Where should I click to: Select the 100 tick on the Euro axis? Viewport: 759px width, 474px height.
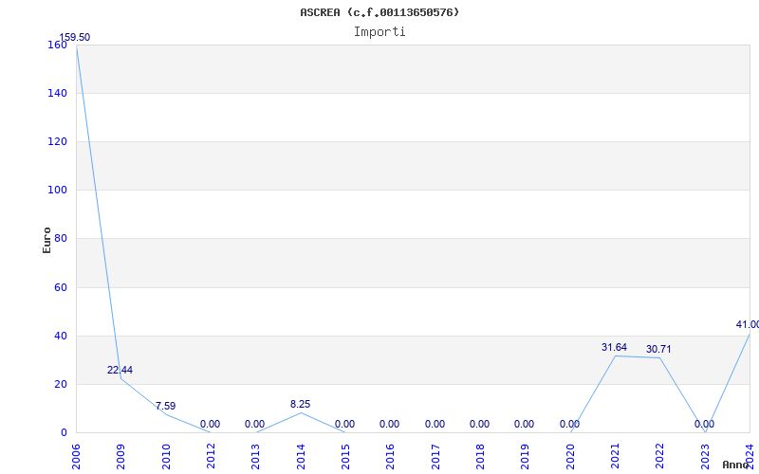[57, 191]
